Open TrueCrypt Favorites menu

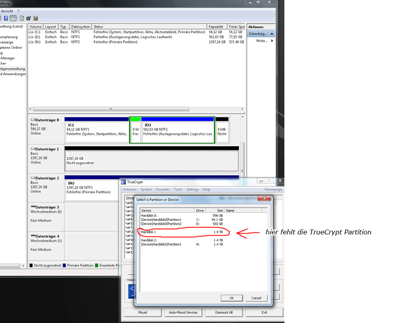(x=162, y=189)
